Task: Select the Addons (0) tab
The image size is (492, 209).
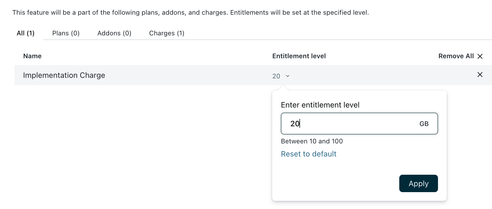Action: click(114, 33)
